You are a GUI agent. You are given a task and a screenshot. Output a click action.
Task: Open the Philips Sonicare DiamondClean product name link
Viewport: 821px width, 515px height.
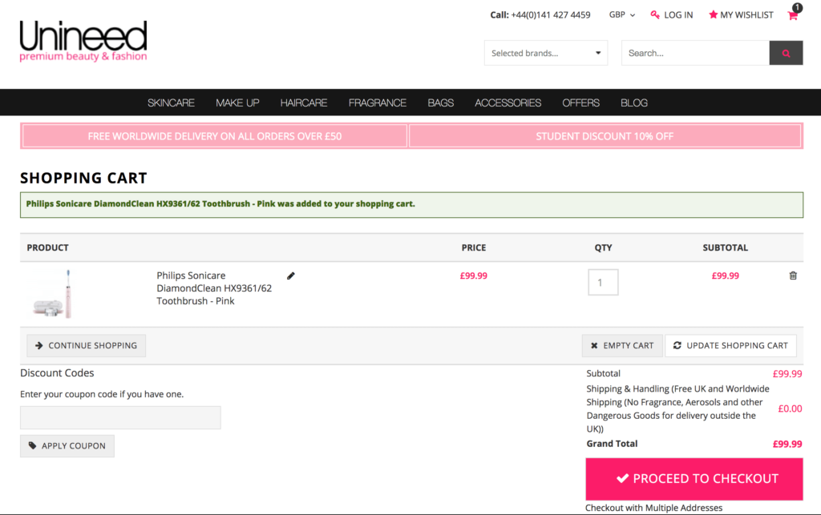click(214, 288)
